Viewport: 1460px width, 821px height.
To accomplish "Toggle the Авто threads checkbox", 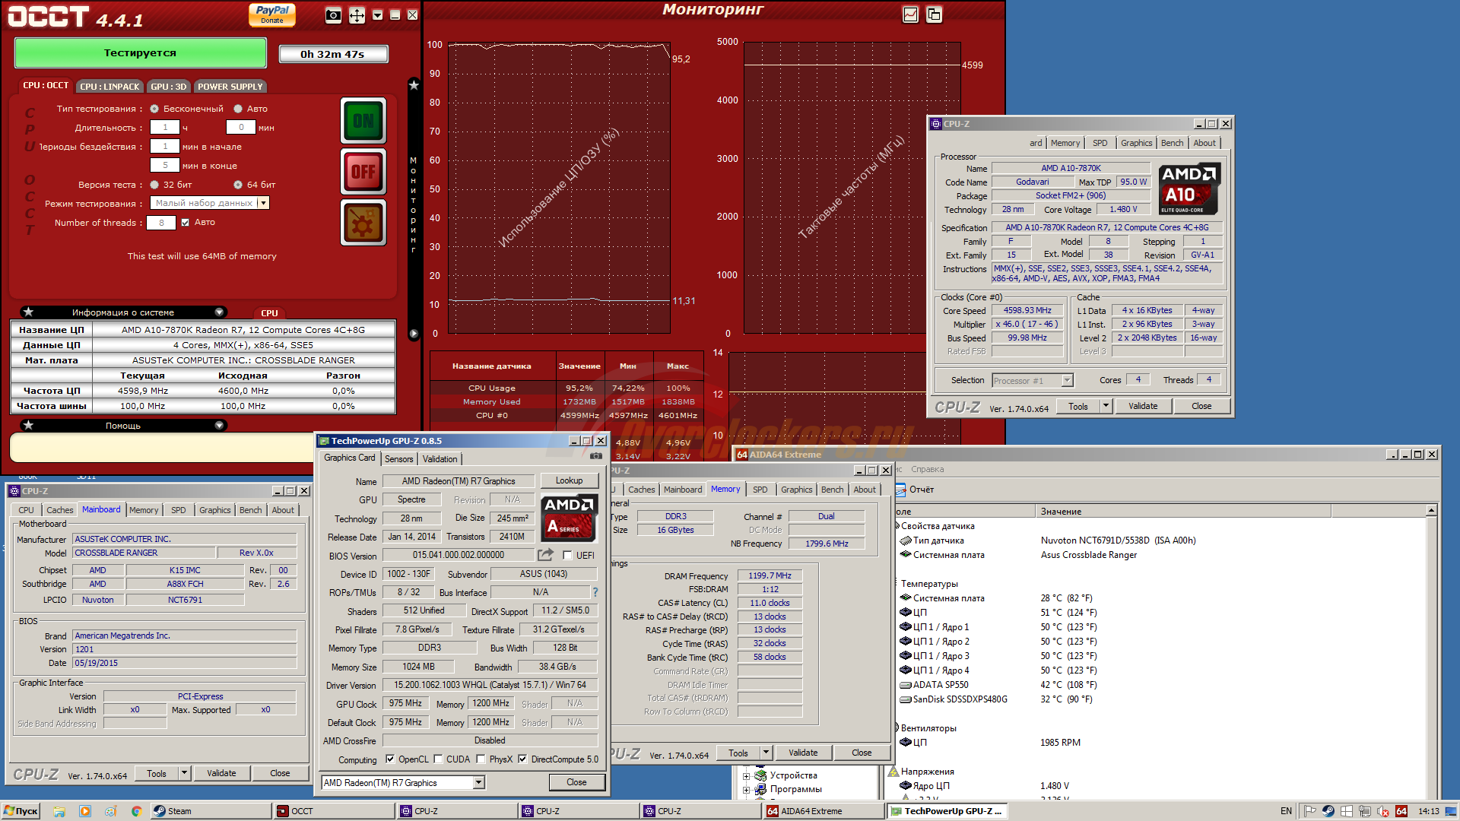I will 185,223.
